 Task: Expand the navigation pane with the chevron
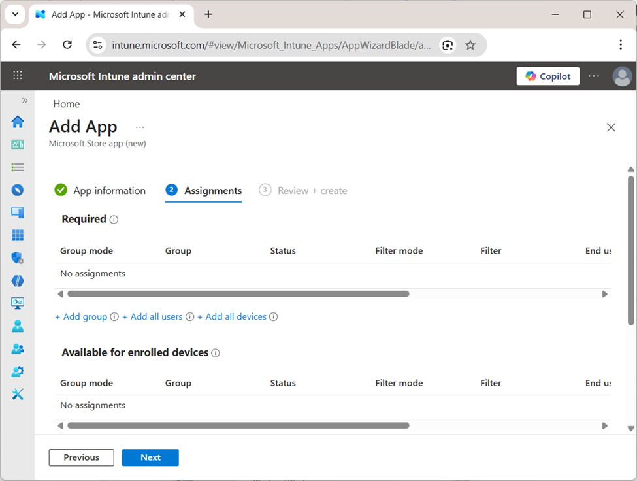tap(24, 100)
